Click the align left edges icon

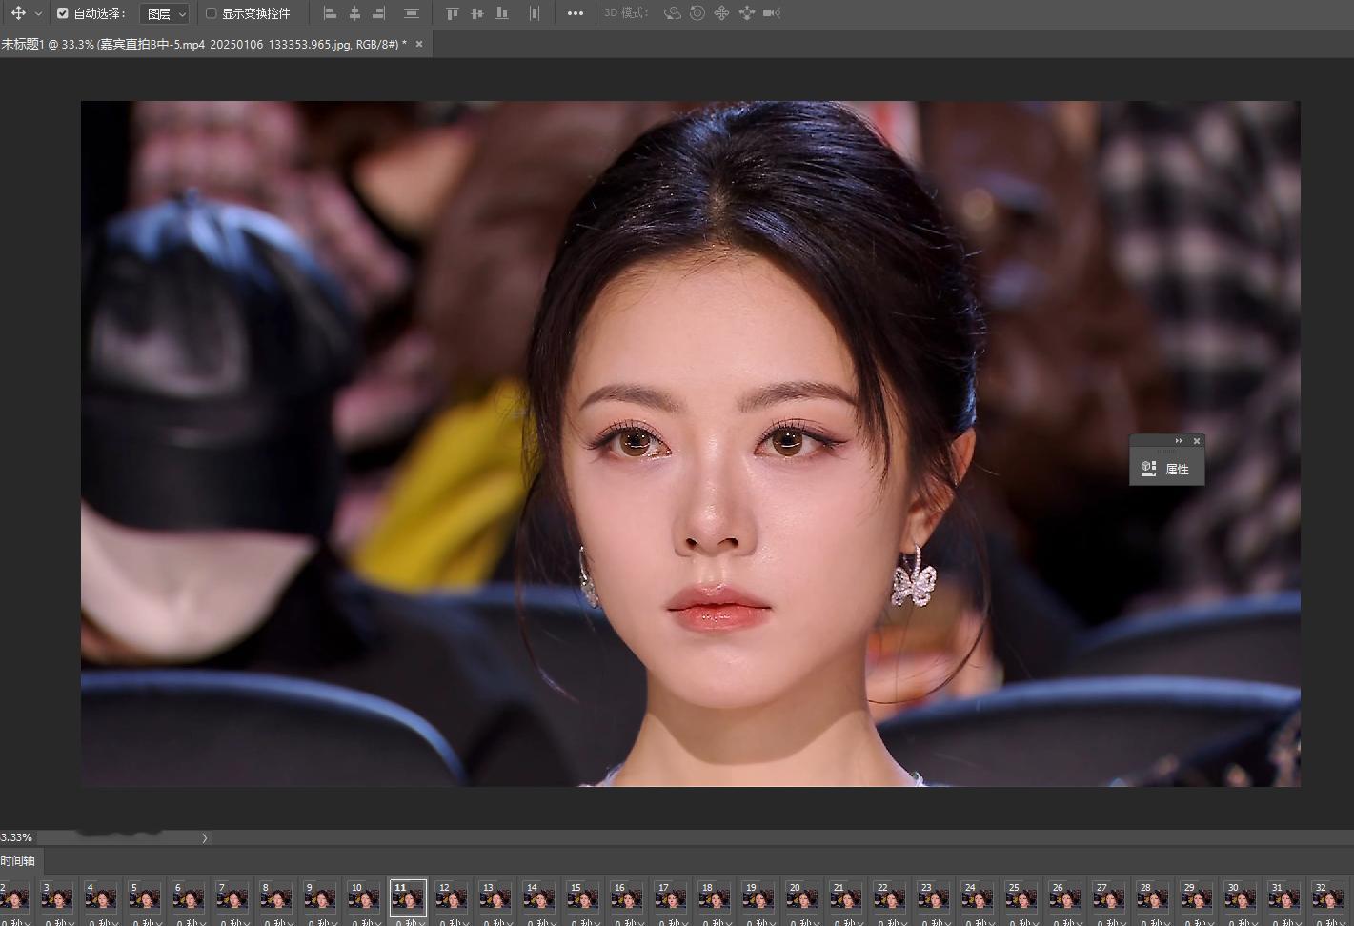[331, 13]
